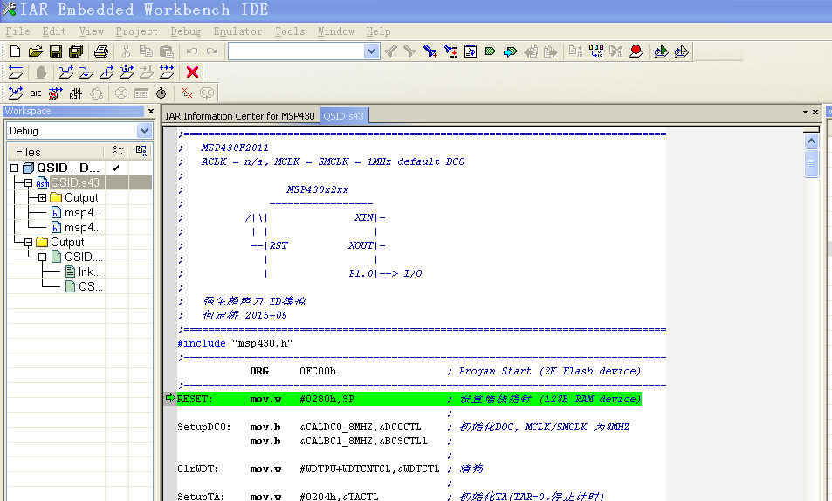This screenshot has height=501, width=832.
Task: Select QSID.s43 in the workspace tree
Action: click(75, 182)
